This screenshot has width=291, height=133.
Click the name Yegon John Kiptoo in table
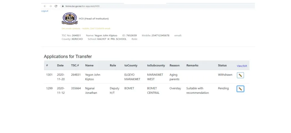pos(93,77)
